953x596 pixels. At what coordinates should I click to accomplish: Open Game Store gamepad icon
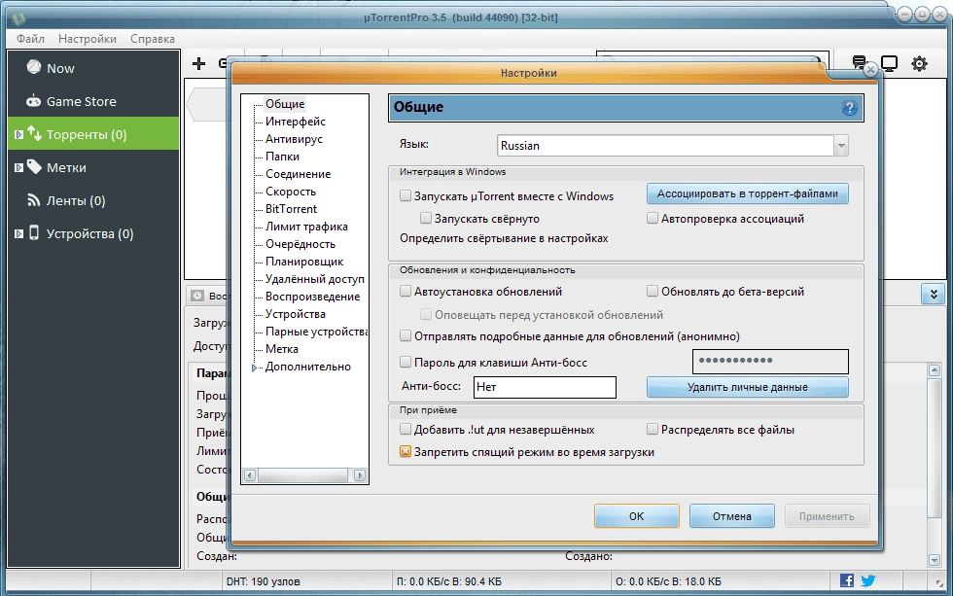(33, 101)
